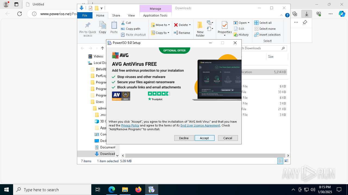Open the Delete dropdown in ribbon
Image resolution: width=348 pixels, height=195 pixels.
182,25
